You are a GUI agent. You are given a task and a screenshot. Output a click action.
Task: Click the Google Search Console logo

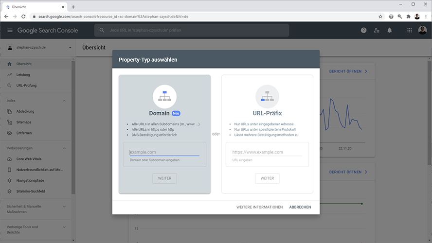point(48,30)
